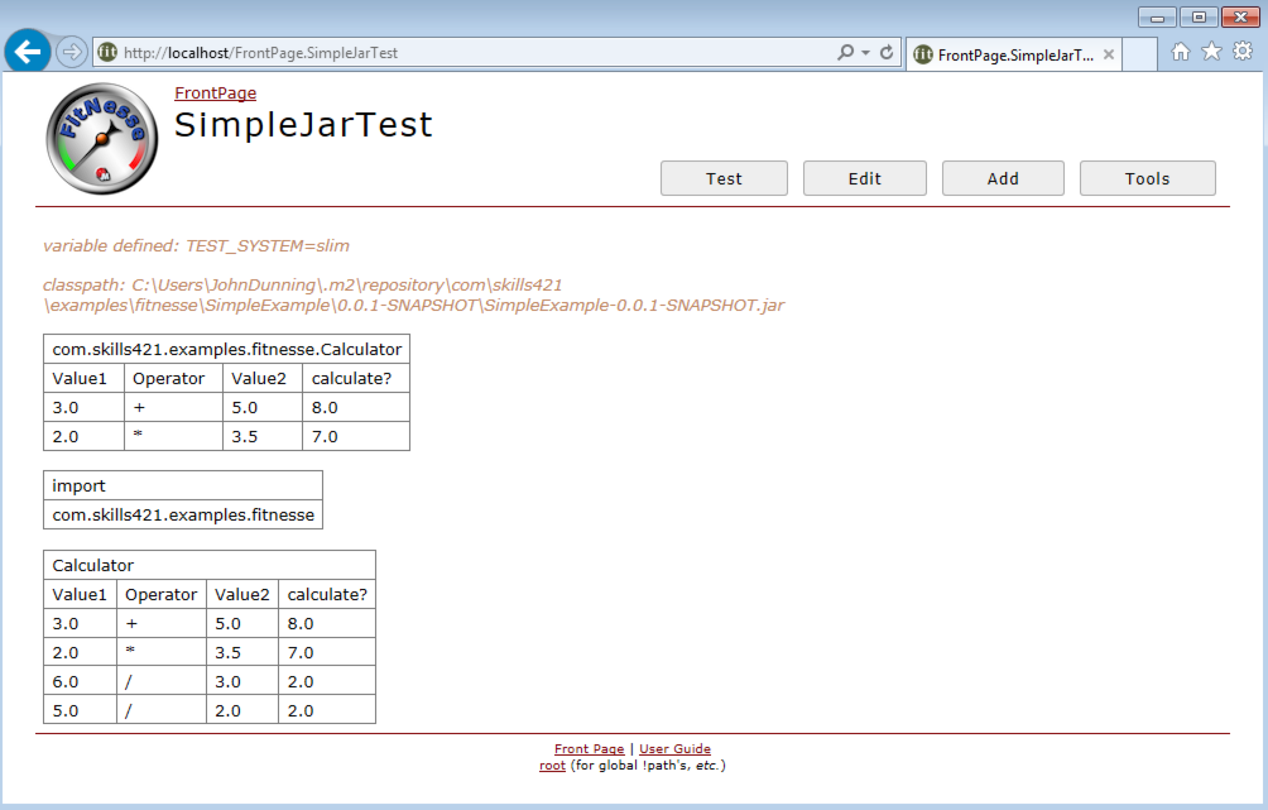Open the browser home icon
Screen dimensions: 1268x810
pos(1180,52)
